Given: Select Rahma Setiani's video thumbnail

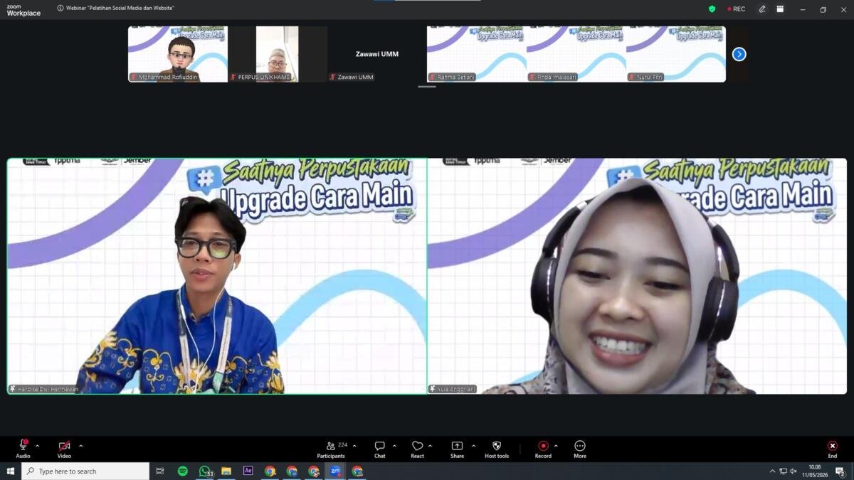Looking at the screenshot, I should click(477, 54).
